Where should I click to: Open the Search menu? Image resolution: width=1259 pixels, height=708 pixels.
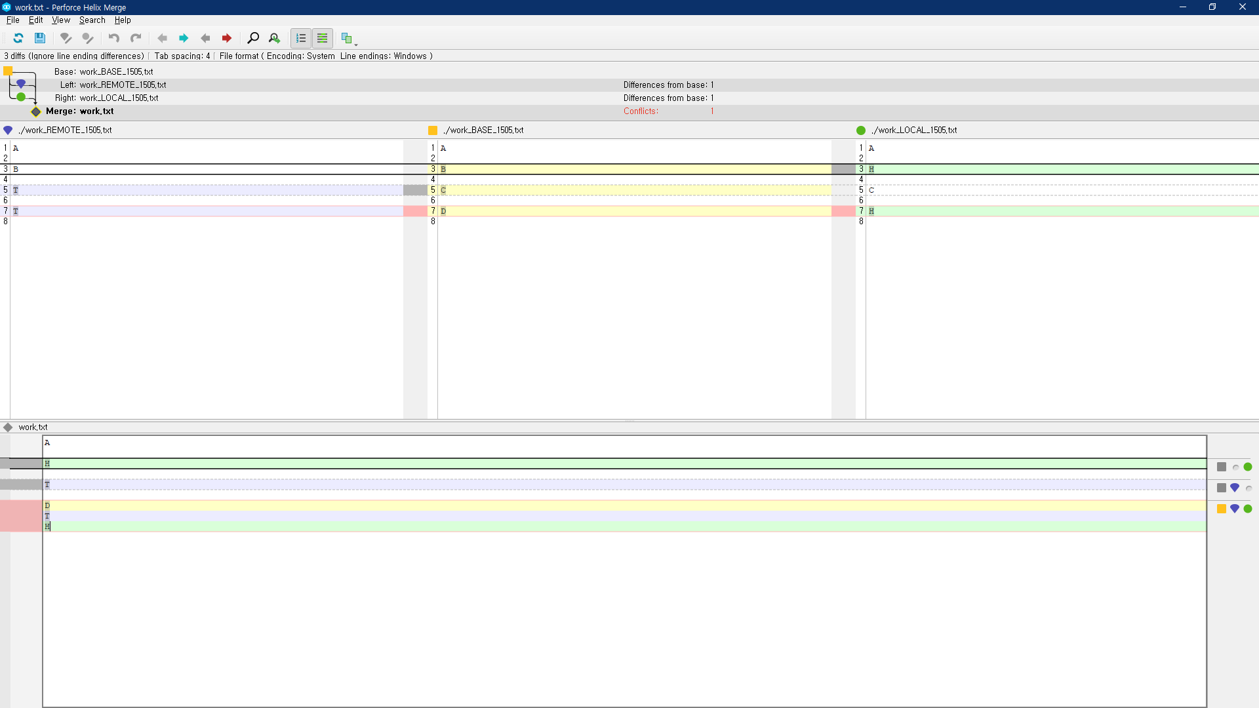click(x=92, y=20)
